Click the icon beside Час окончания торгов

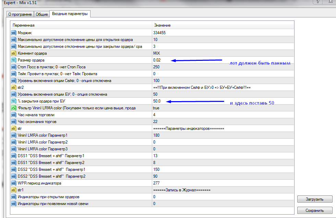[13, 122]
